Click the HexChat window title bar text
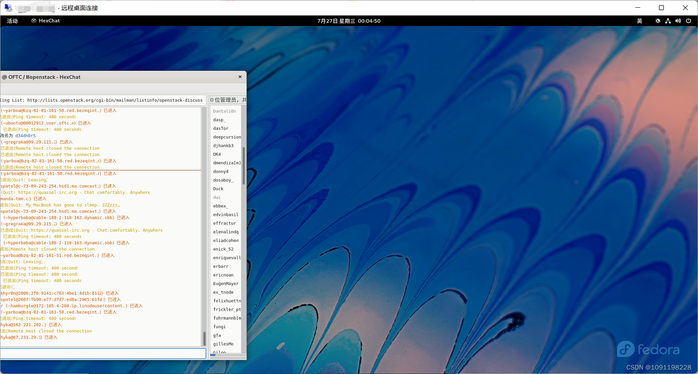Screen dimensions: 698x374 click(41, 77)
